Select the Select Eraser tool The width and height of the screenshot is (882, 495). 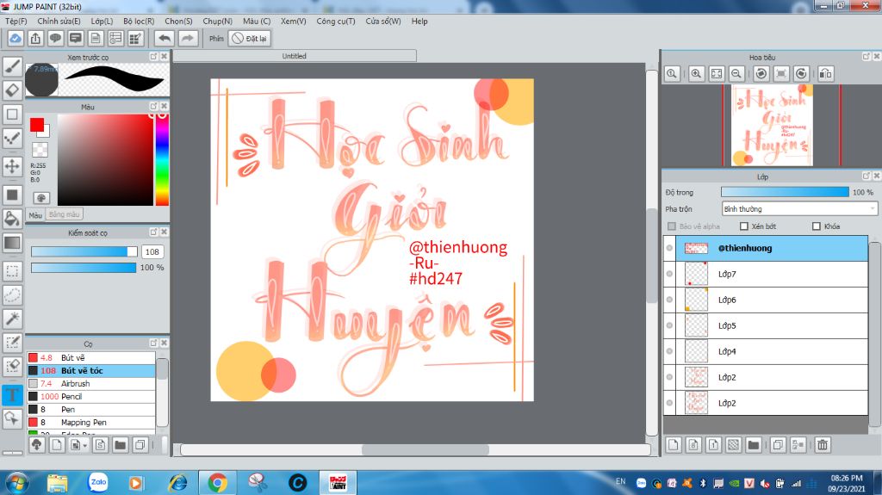[x=12, y=366]
